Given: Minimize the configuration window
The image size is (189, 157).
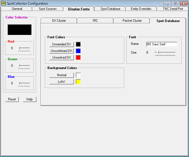Looking at the screenshot, I should click(167, 4).
